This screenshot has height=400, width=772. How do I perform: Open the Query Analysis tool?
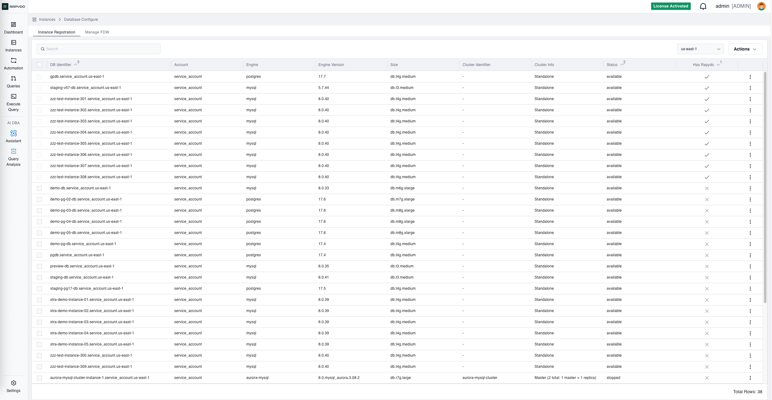[x=13, y=156]
